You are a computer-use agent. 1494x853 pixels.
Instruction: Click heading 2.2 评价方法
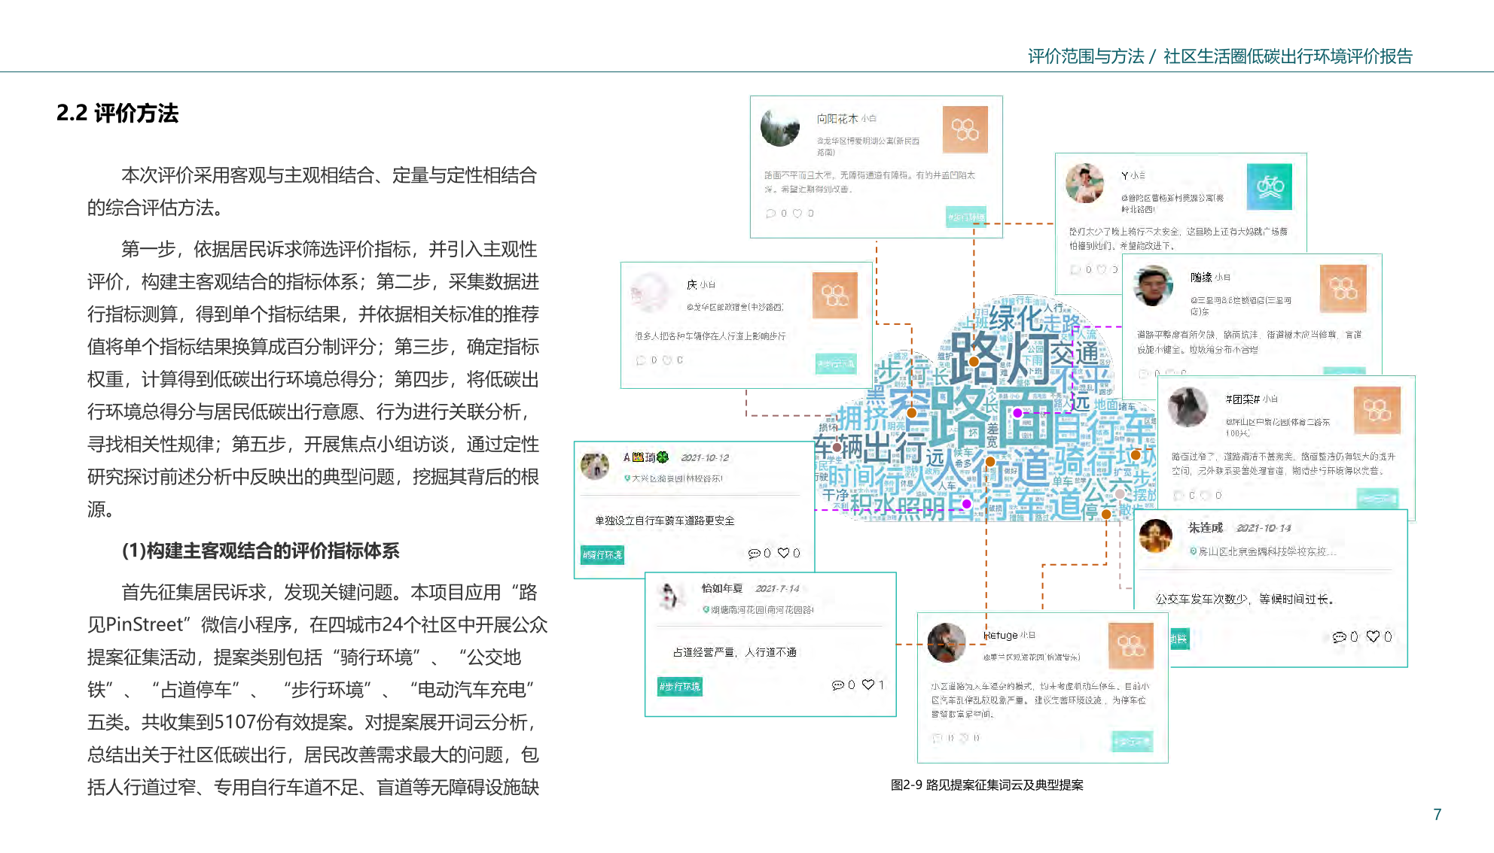point(117,113)
